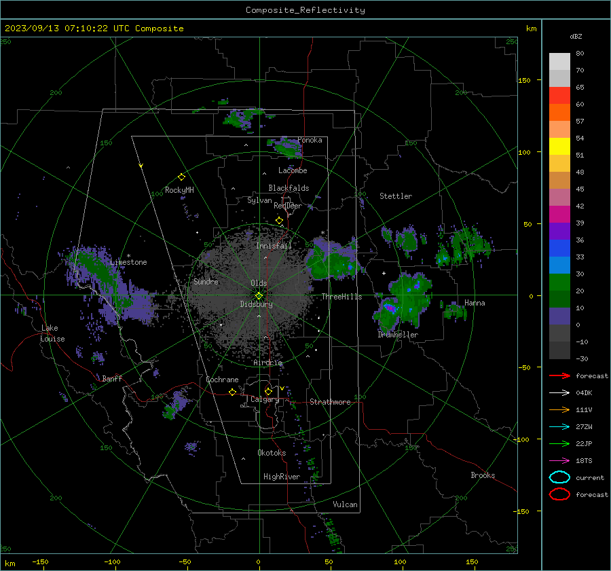
Task: Click the Blackfalds city label
Action: click(x=289, y=188)
